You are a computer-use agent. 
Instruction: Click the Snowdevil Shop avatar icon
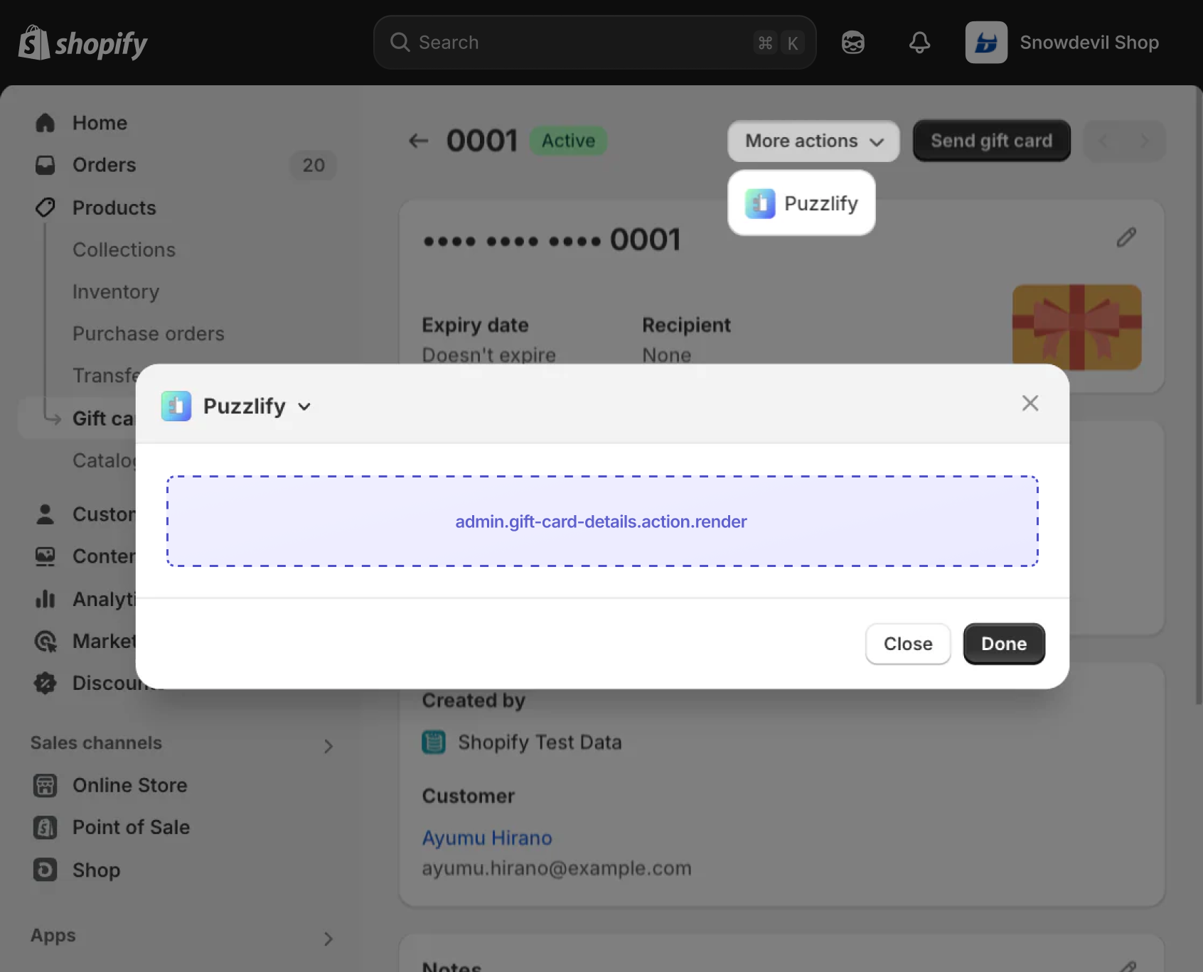986,43
